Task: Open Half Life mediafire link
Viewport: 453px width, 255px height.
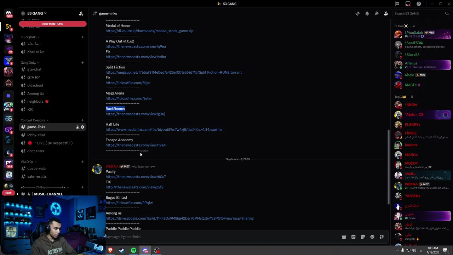Action: 164,130
